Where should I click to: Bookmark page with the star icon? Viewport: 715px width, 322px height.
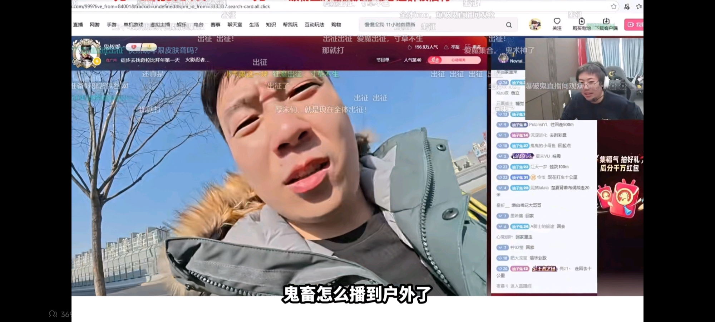click(613, 6)
